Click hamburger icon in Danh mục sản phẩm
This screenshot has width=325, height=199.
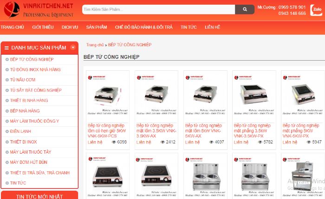(x=6, y=48)
